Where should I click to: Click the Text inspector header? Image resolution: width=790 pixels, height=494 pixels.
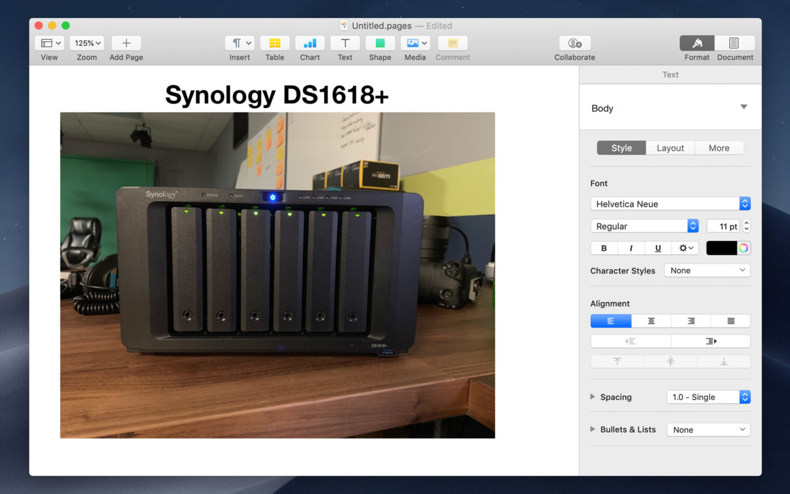click(670, 75)
